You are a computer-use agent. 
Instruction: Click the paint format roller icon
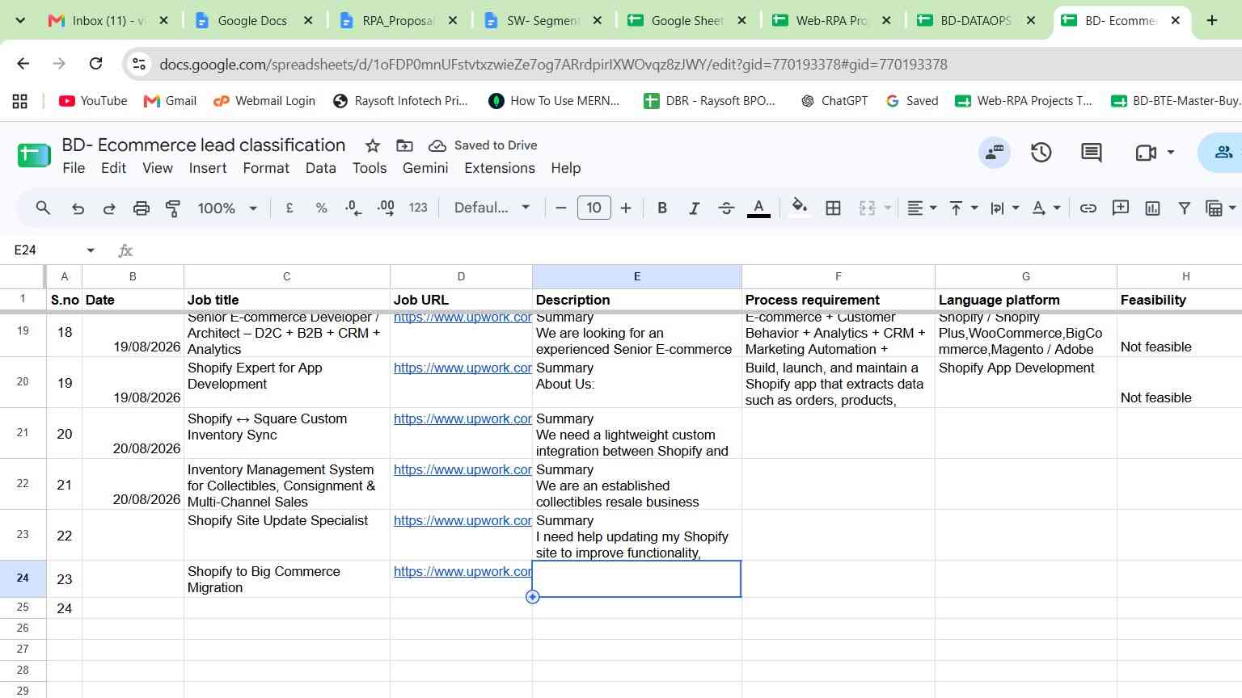tap(173, 208)
